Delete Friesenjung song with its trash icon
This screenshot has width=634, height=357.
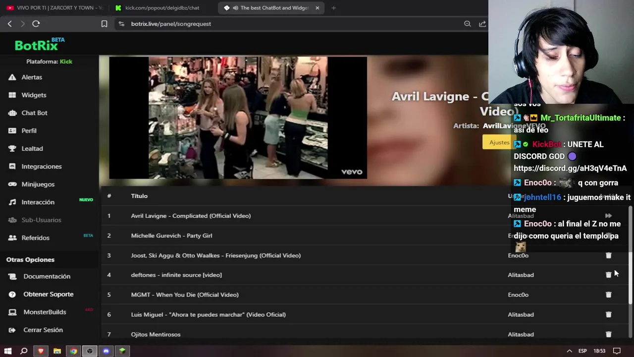608,255
